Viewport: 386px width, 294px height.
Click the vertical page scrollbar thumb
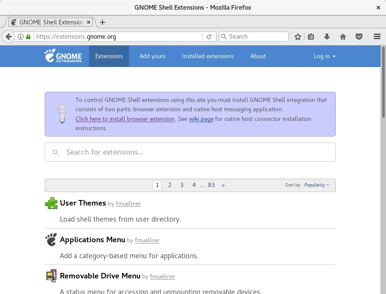(383, 83)
